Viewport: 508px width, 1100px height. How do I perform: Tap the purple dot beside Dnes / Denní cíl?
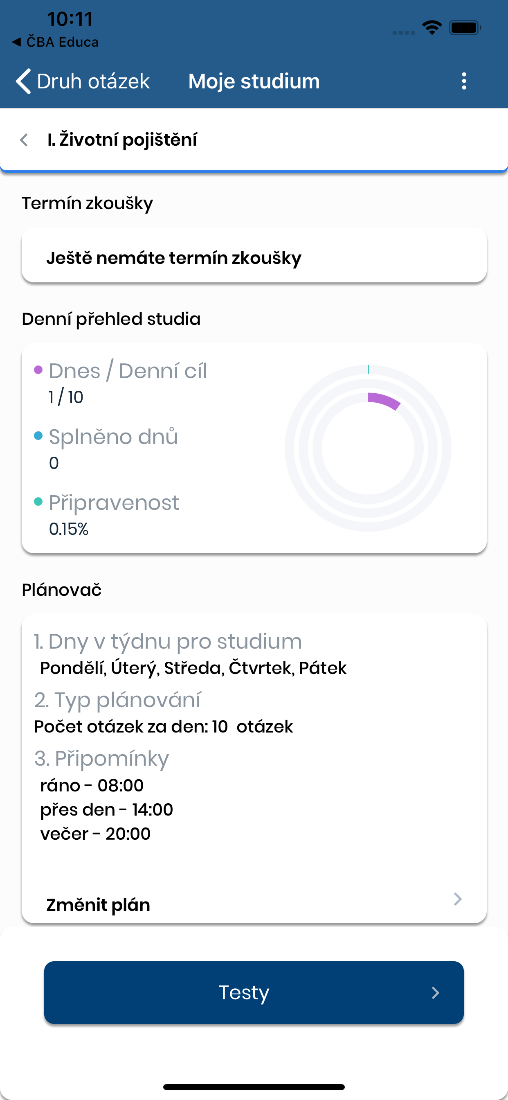click(38, 370)
